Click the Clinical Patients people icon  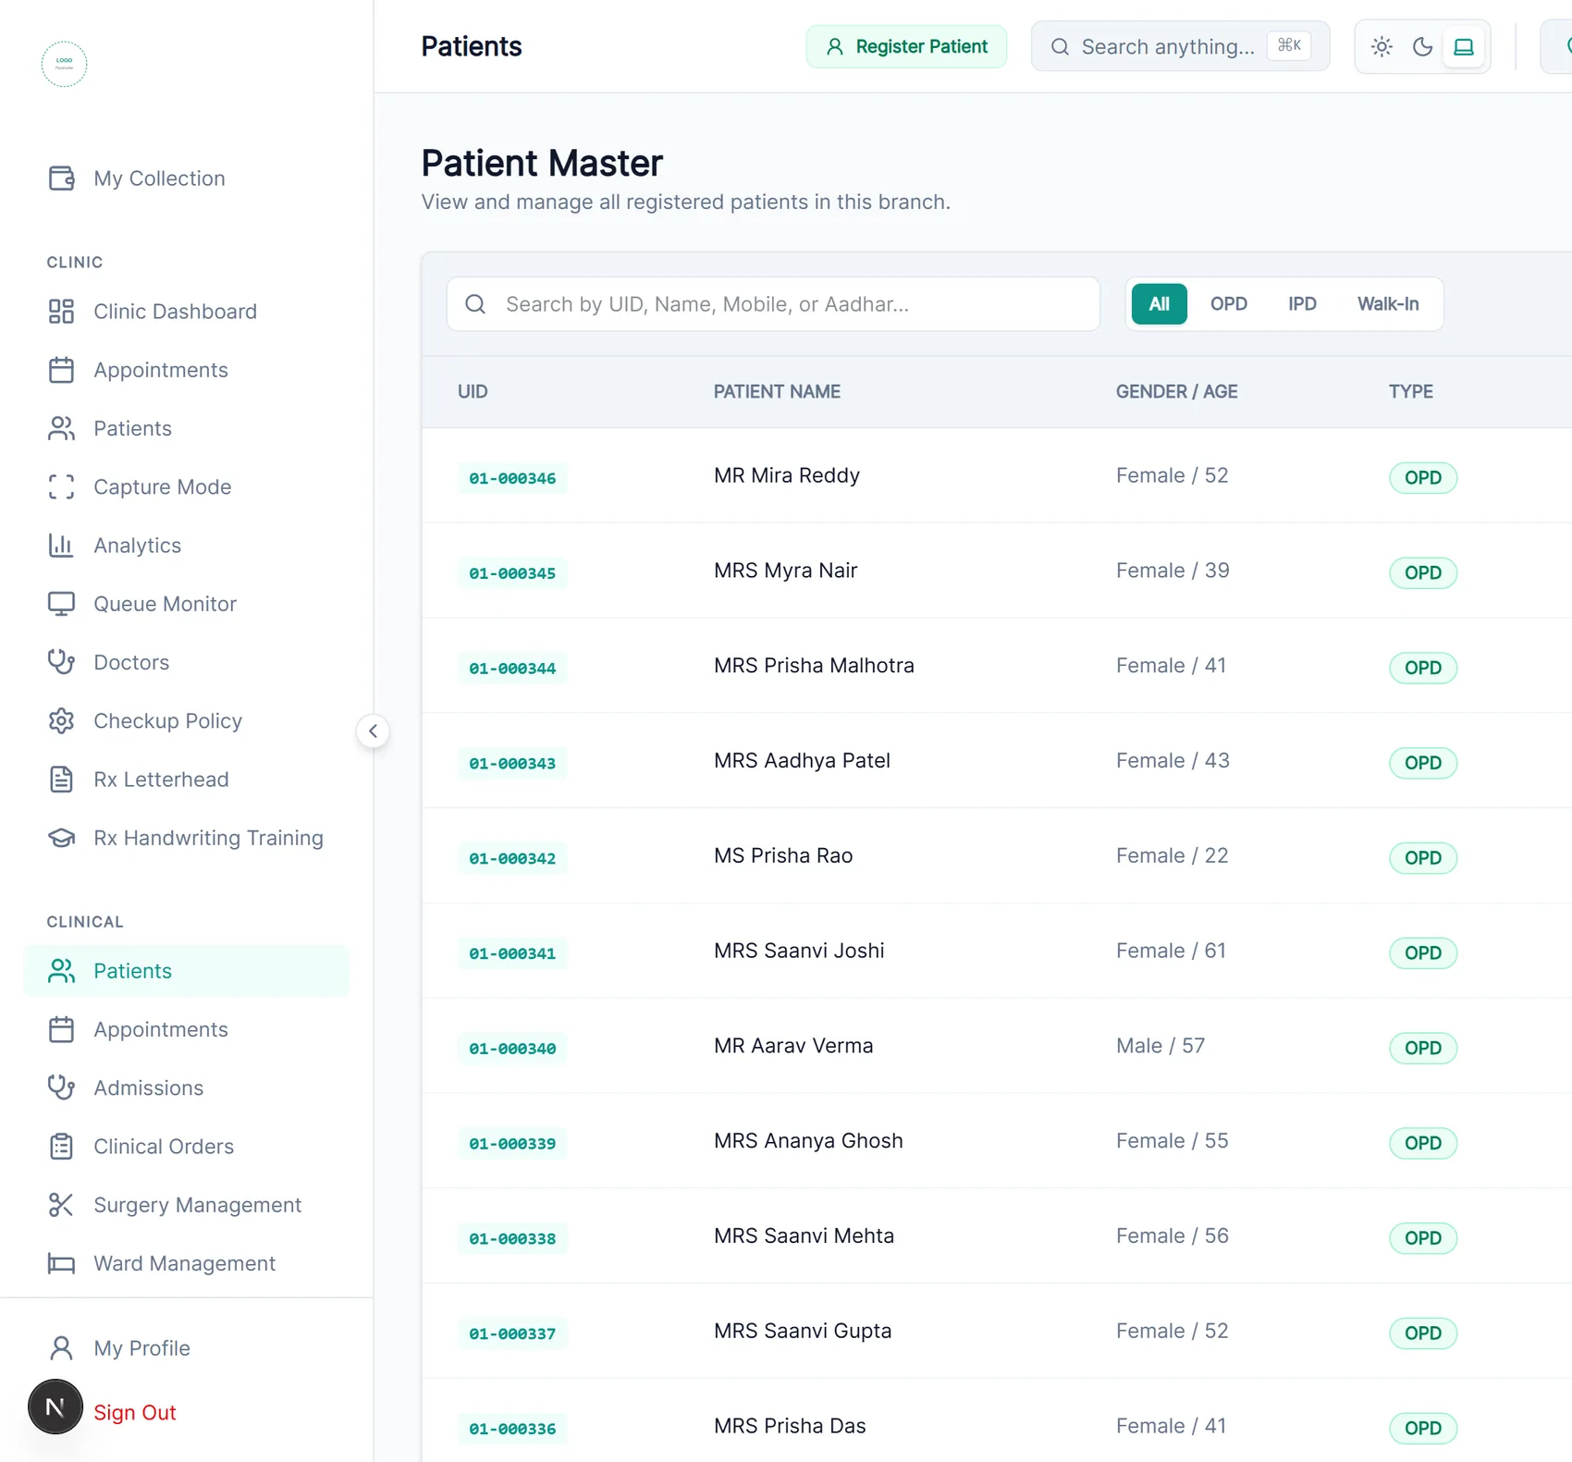click(61, 971)
